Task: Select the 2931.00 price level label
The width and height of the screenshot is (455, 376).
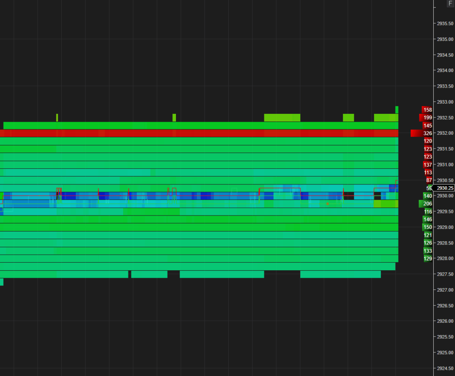Action: coord(445,165)
